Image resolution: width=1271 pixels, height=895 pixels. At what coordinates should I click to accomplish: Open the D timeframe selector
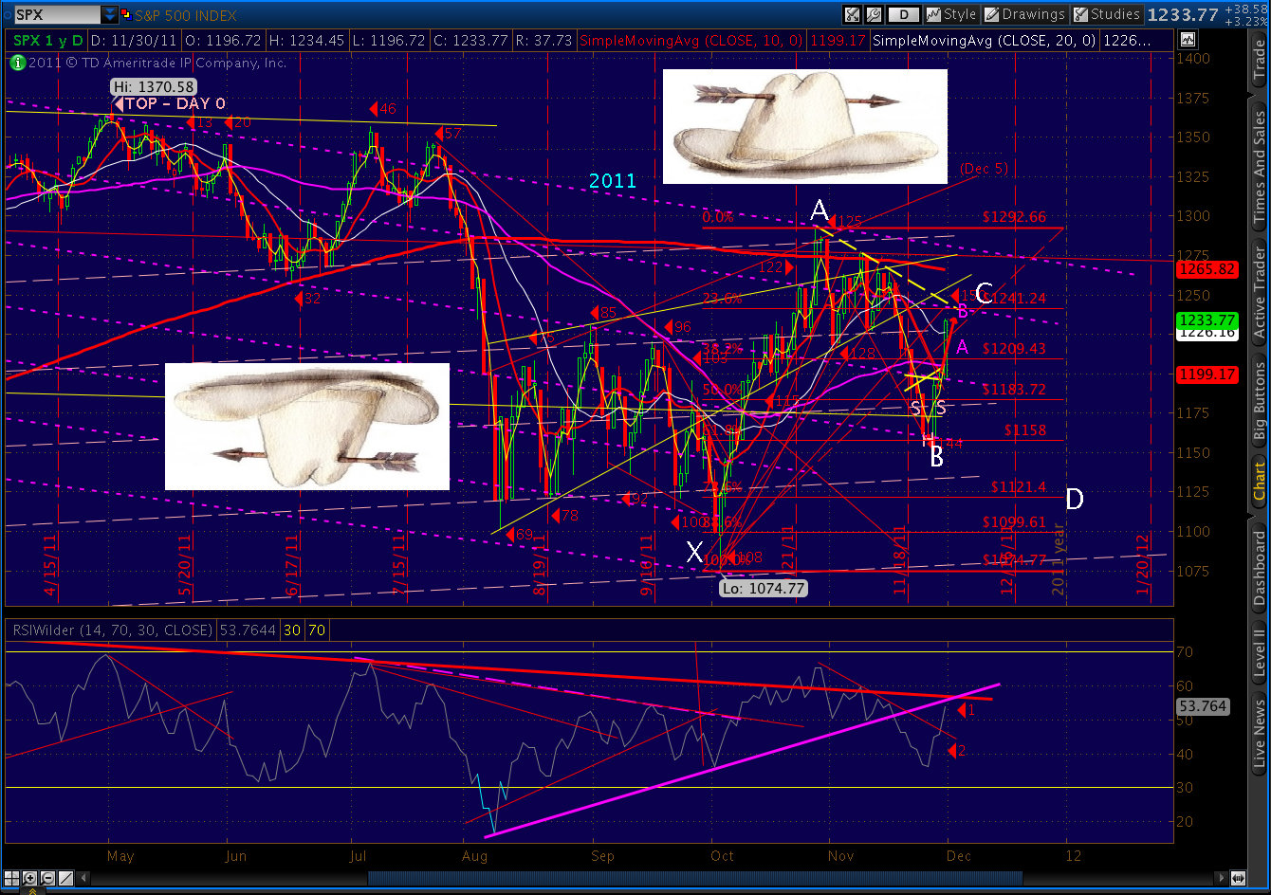point(904,14)
